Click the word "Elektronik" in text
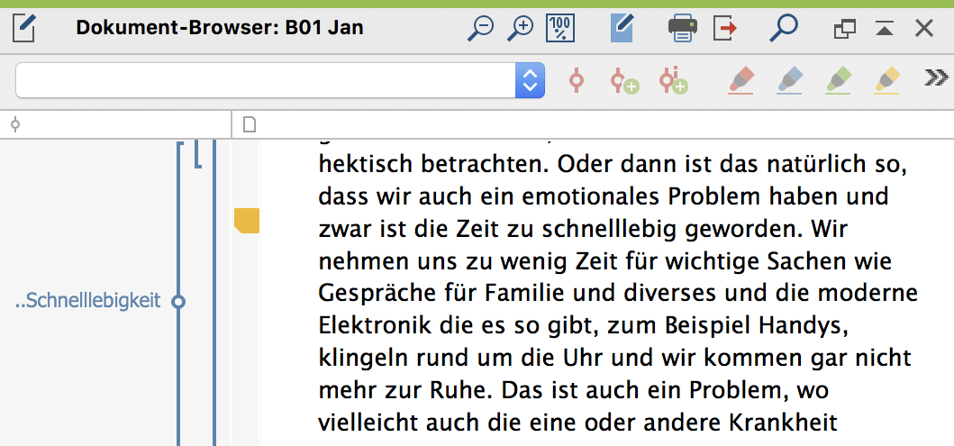Image resolution: width=954 pixels, height=446 pixels. [375, 327]
